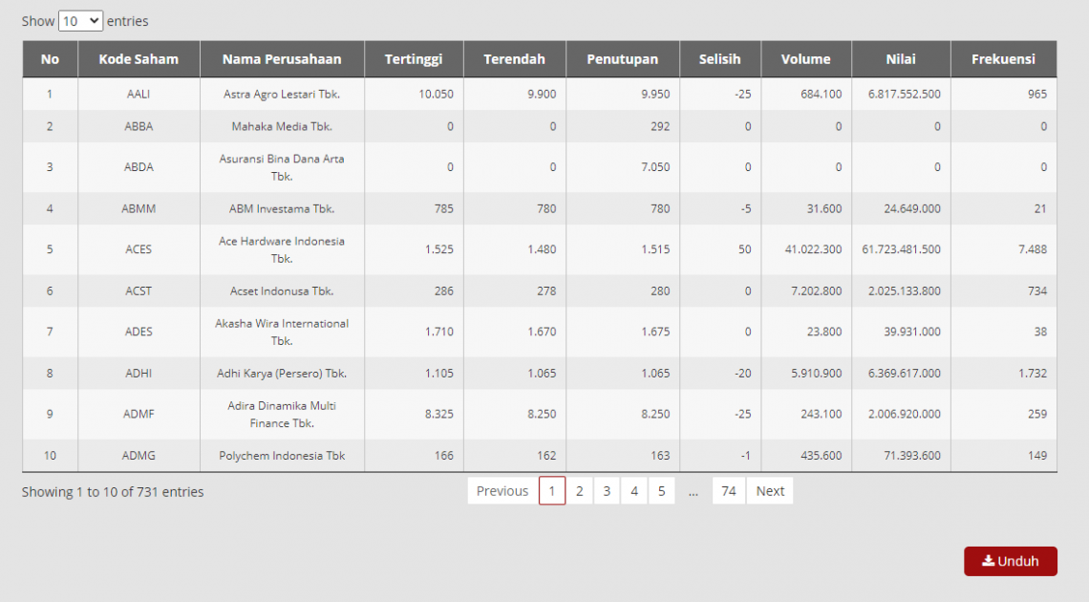Click company name Polychem Indonesia Tbk
This screenshot has height=602, width=1089.
click(x=282, y=456)
